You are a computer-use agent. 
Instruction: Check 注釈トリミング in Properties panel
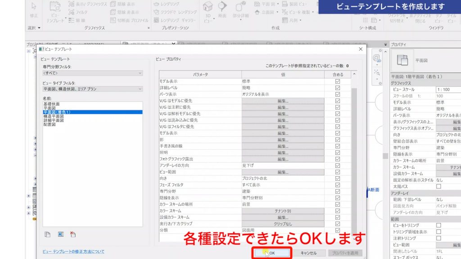click(438, 238)
